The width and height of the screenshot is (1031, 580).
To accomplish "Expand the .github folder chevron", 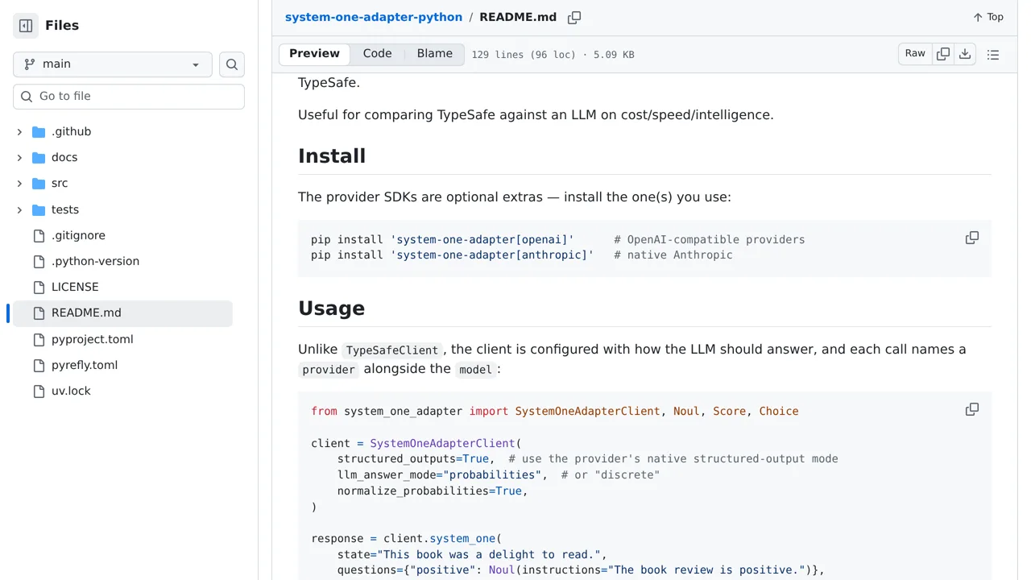I will (19, 132).
